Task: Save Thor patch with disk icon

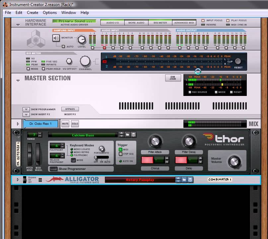Action: point(134,135)
